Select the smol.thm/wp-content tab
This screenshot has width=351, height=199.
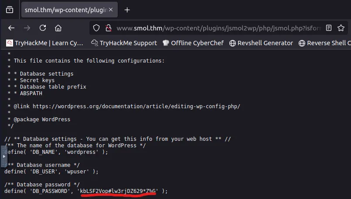tap(65, 10)
